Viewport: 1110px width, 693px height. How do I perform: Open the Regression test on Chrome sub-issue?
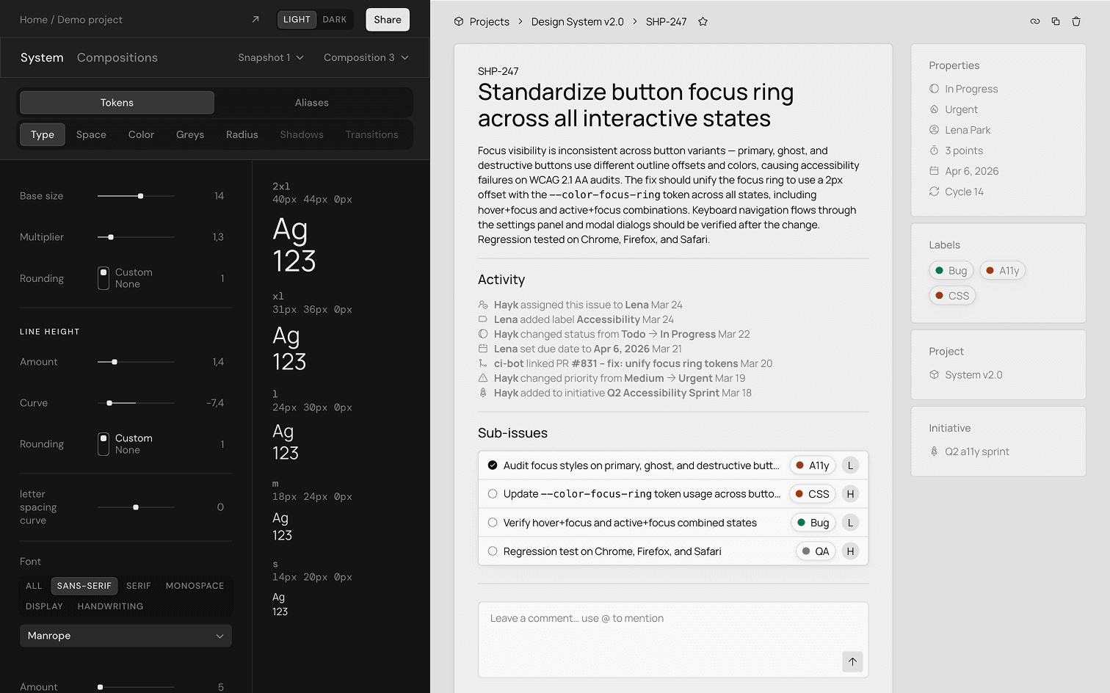612,551
